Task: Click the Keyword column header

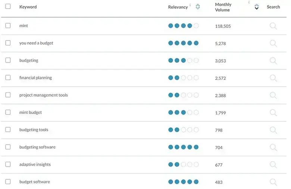Action: point(28,7)
